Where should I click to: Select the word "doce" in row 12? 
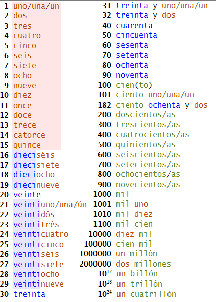click(x=22, y=115)
